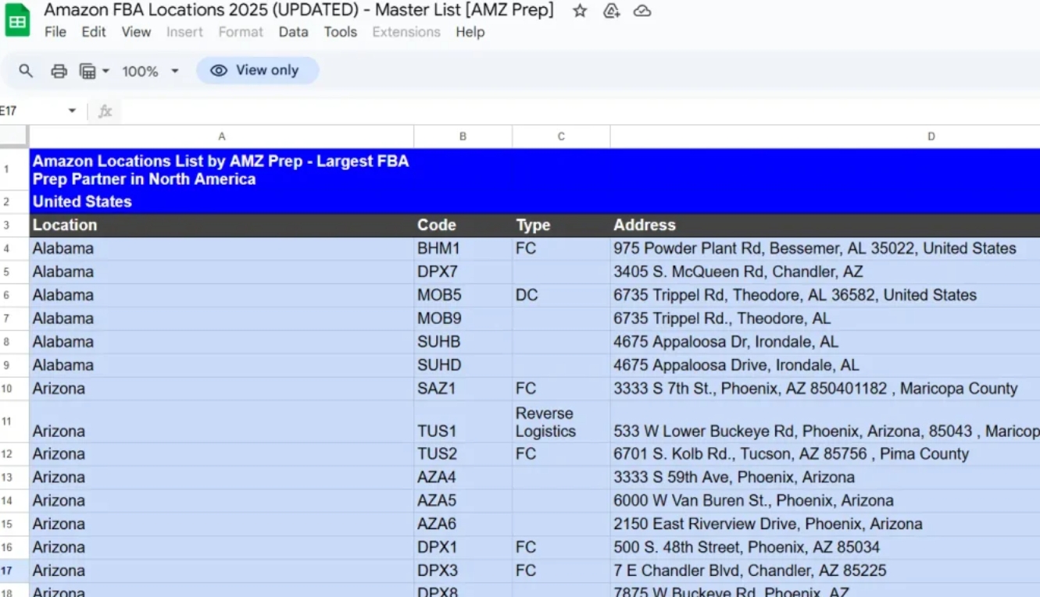Screen dimensions: 1040x597
Task: Click the '6000 W Van Buren St.' address cell
Action: pos(825,501)
